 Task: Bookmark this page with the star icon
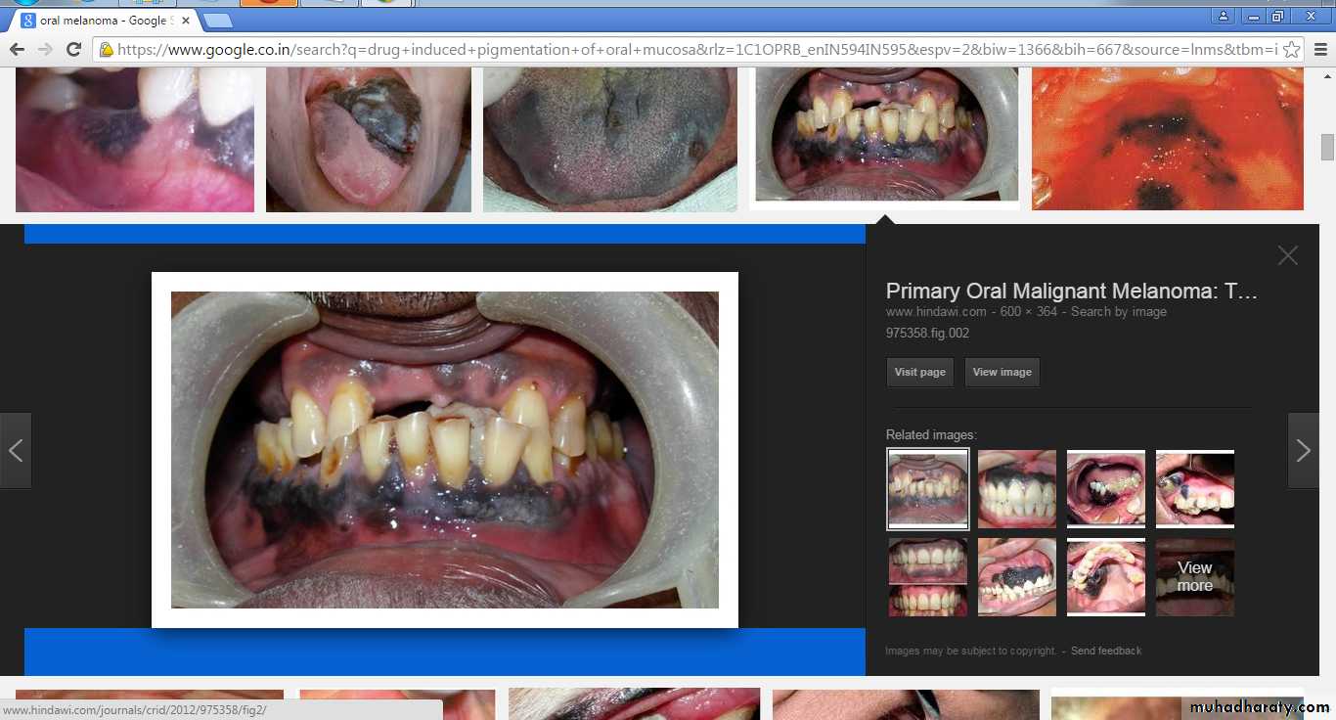[x=1291, y=49]
